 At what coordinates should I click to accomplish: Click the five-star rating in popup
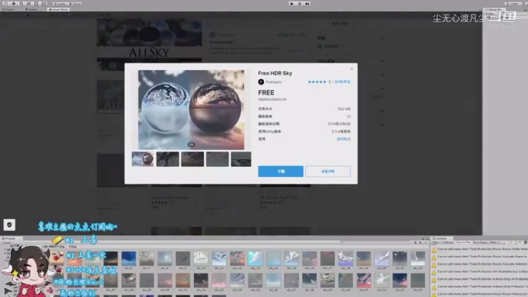tap(317, 82)
